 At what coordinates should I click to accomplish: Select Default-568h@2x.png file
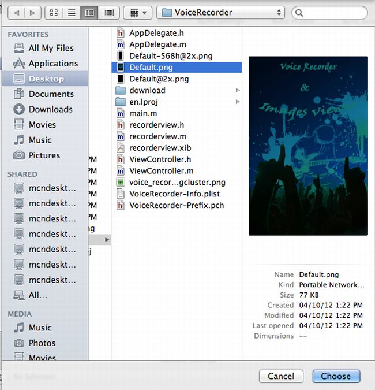(177, 56)
